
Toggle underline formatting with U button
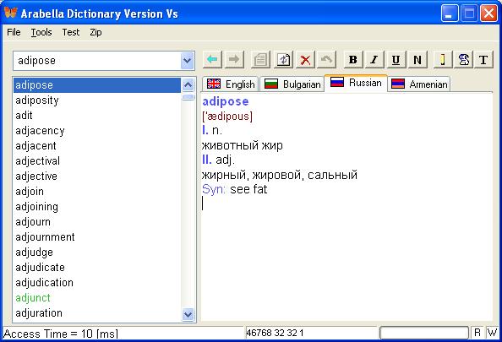[396, 59]
